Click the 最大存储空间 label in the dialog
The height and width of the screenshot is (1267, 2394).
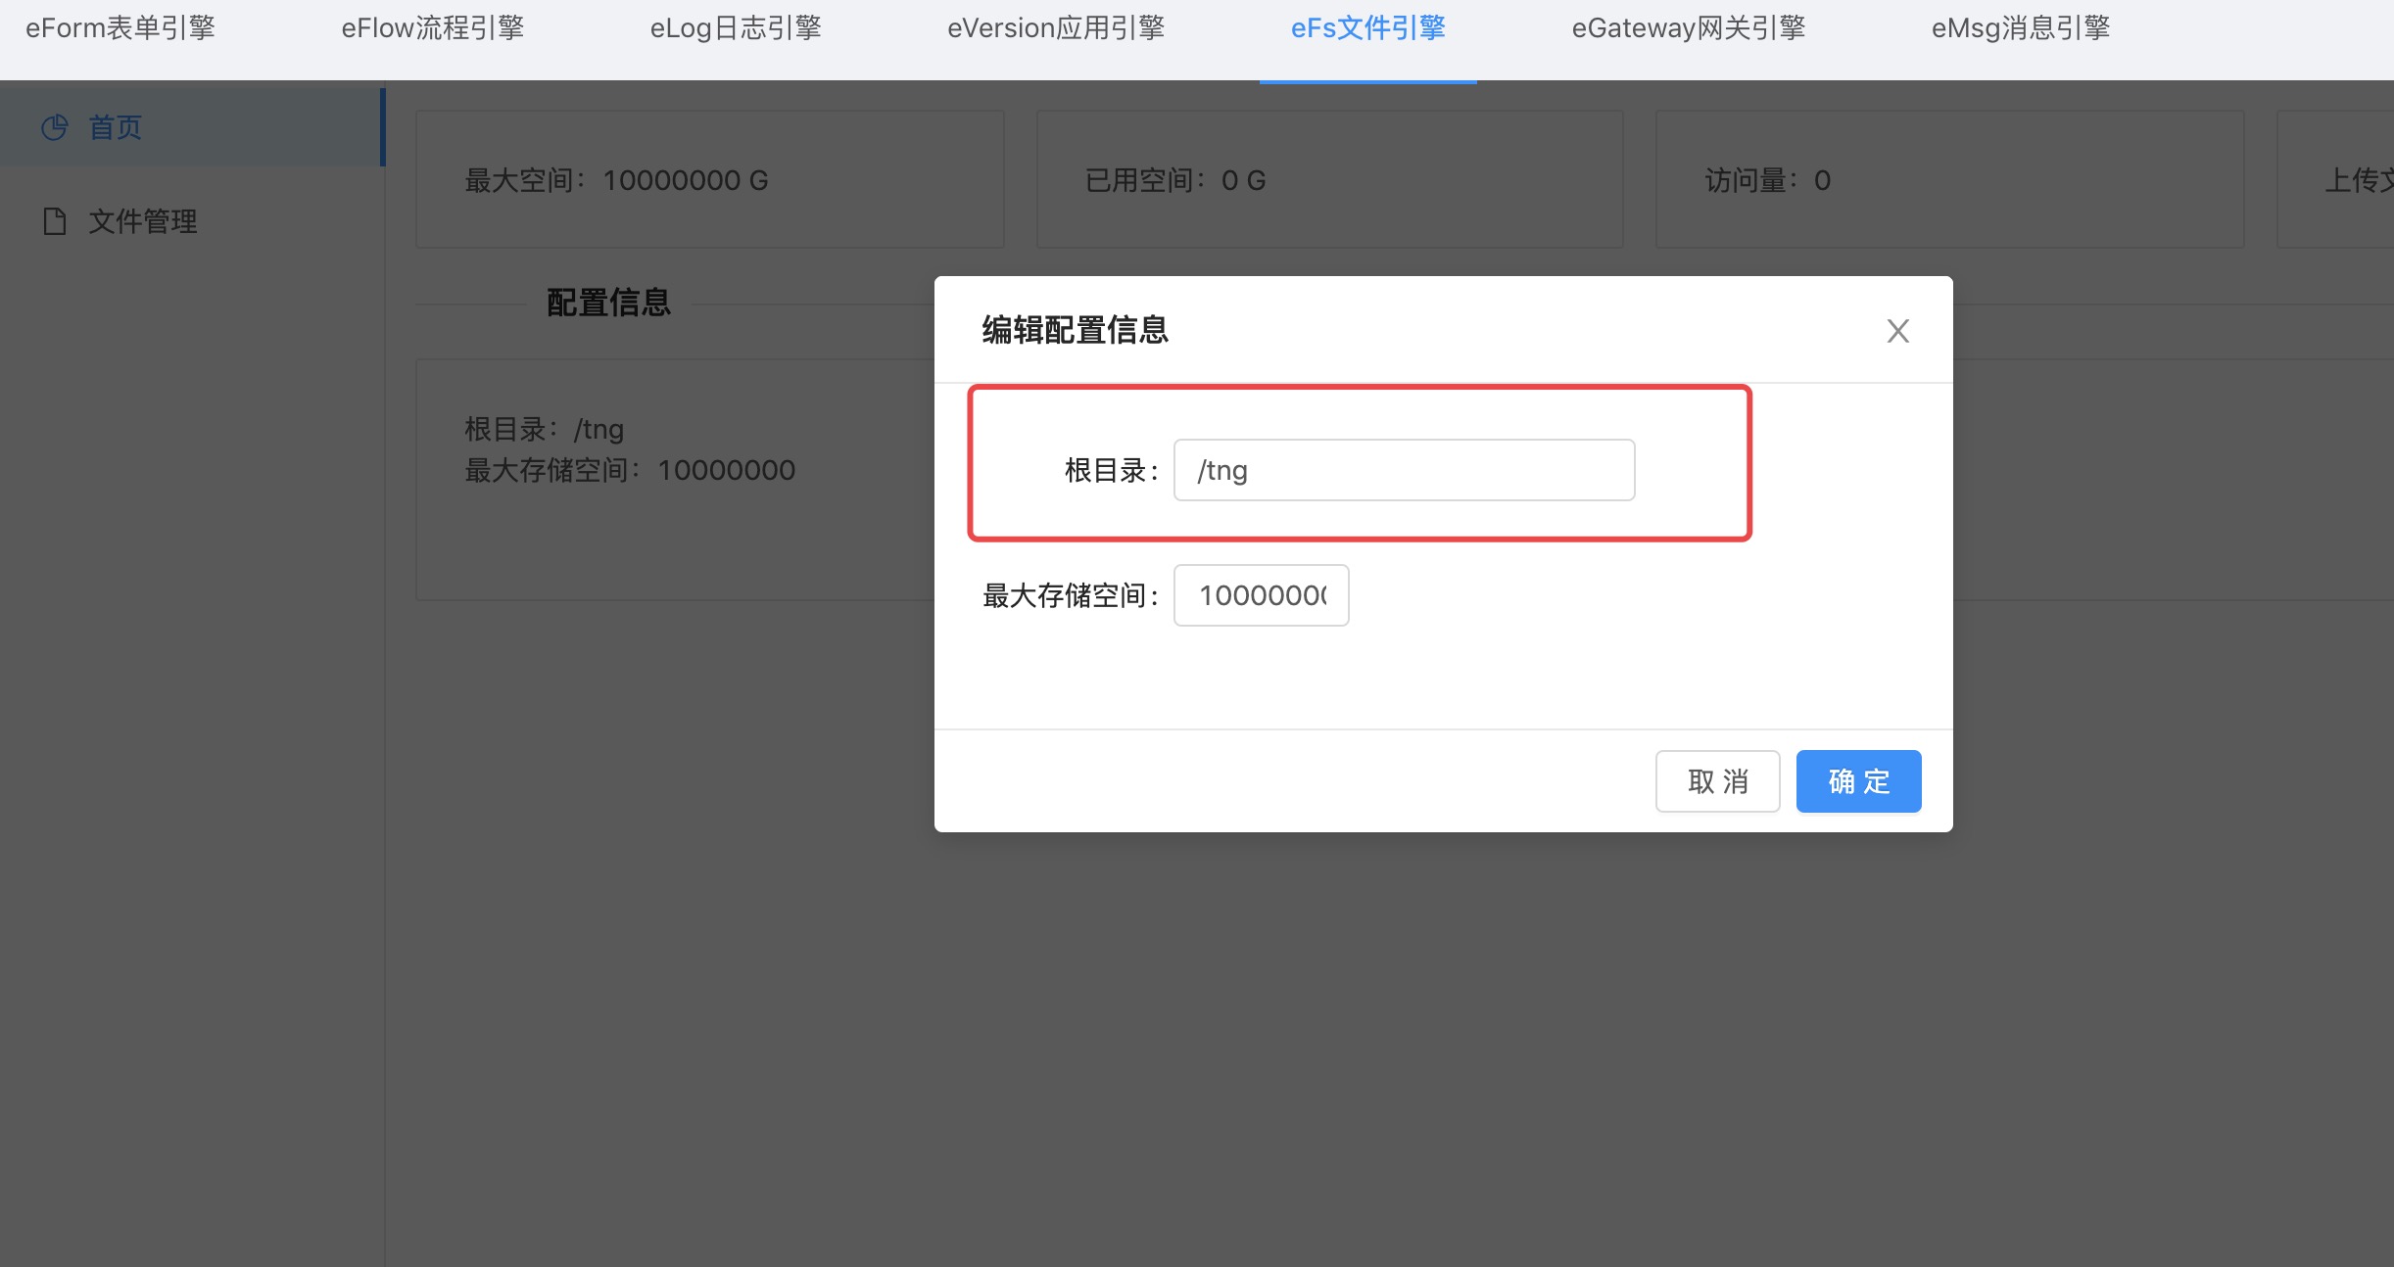tap(1071, 595)
